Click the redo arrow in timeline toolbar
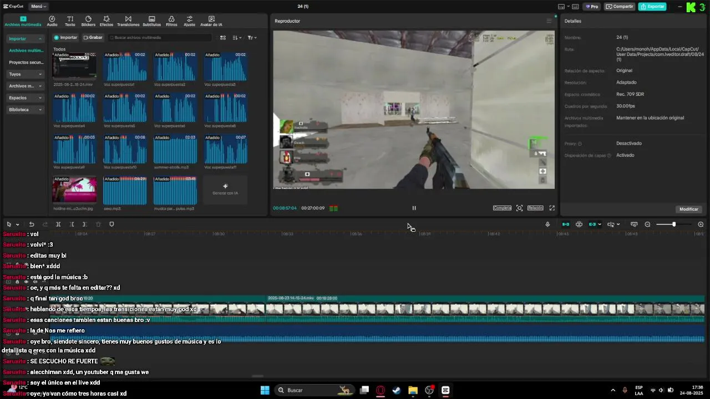 (x=45, y=224)
